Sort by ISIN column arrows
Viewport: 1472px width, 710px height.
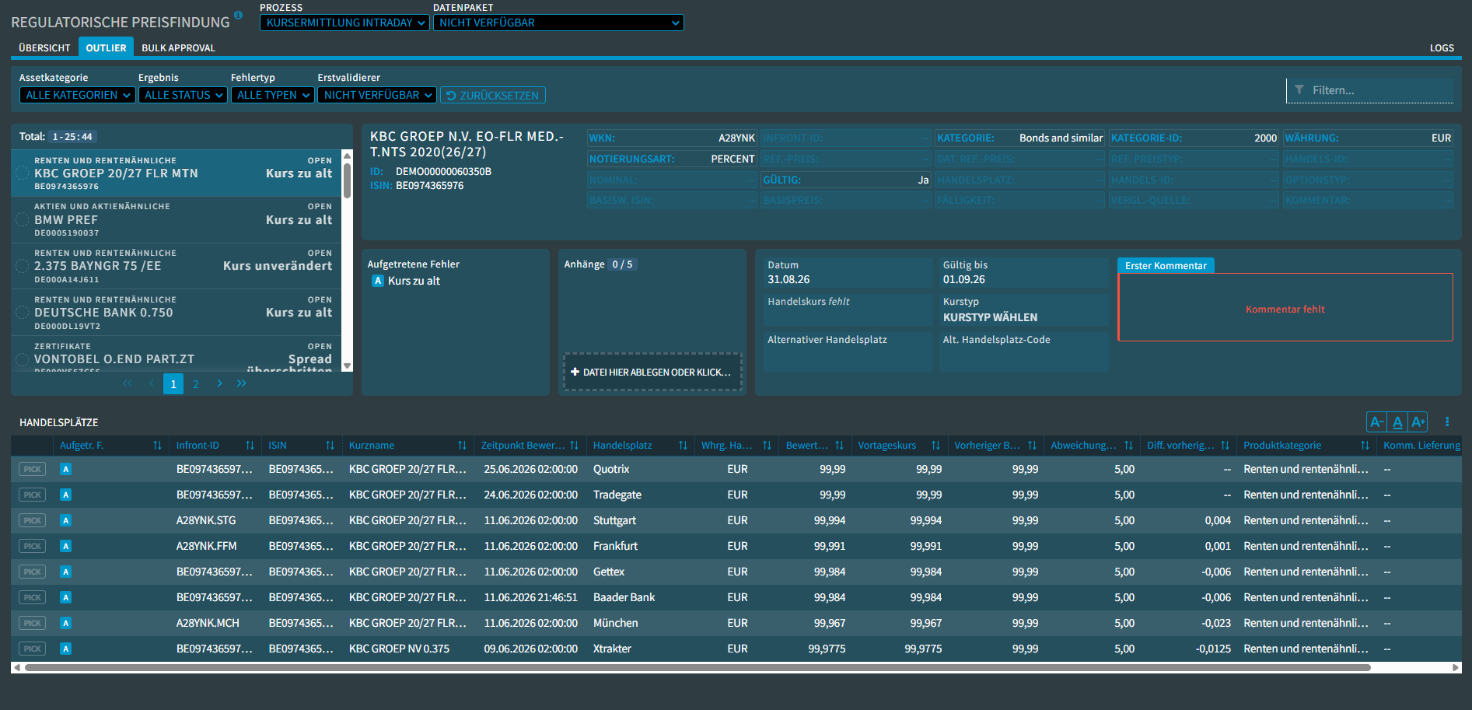[330, 446]
